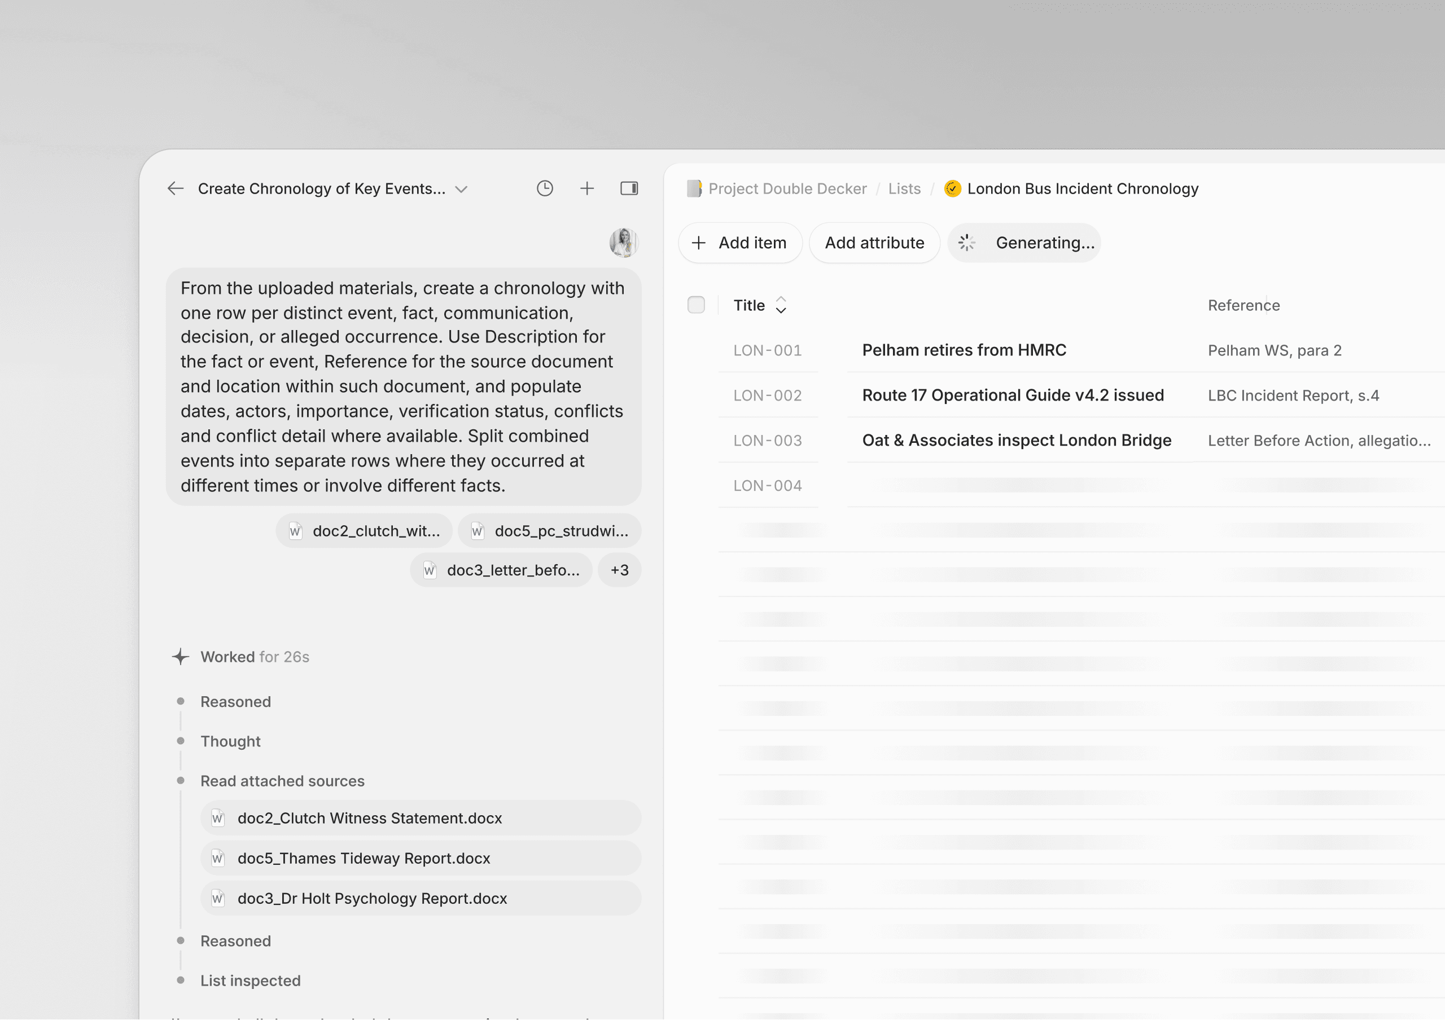The image size is (1445, 1020).
Task: Click the Add attribute button
Action: point(874,243)
